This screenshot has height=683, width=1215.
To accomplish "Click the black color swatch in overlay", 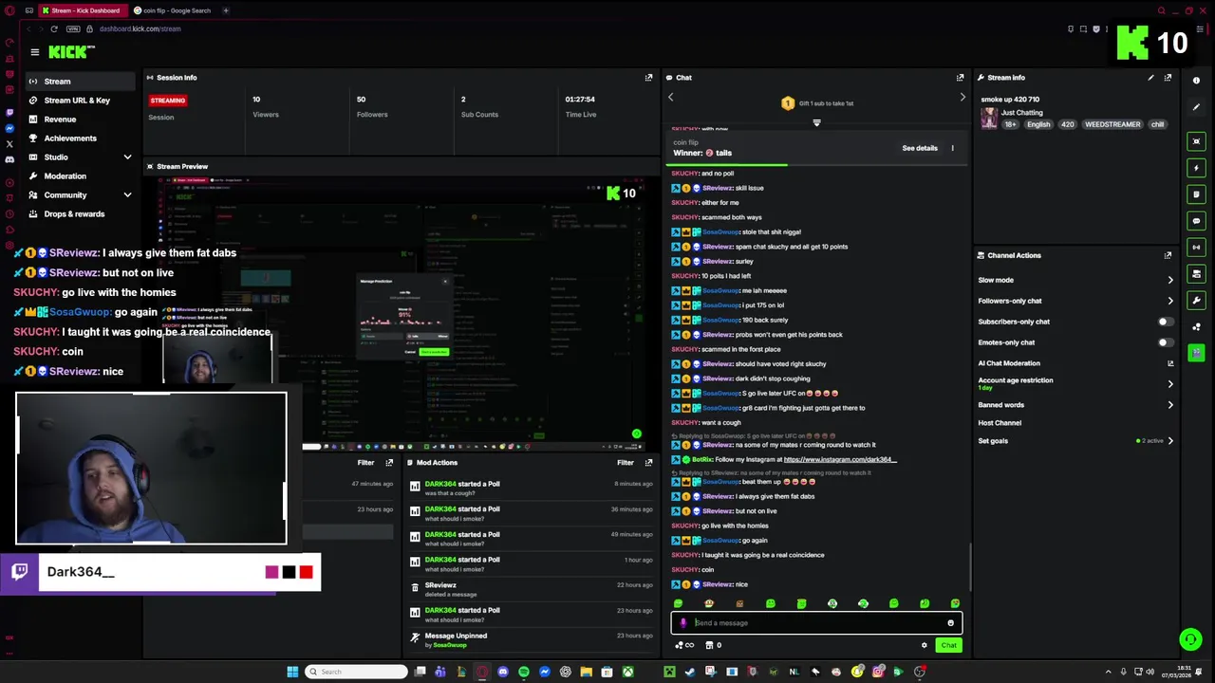I will coord(289,572).
